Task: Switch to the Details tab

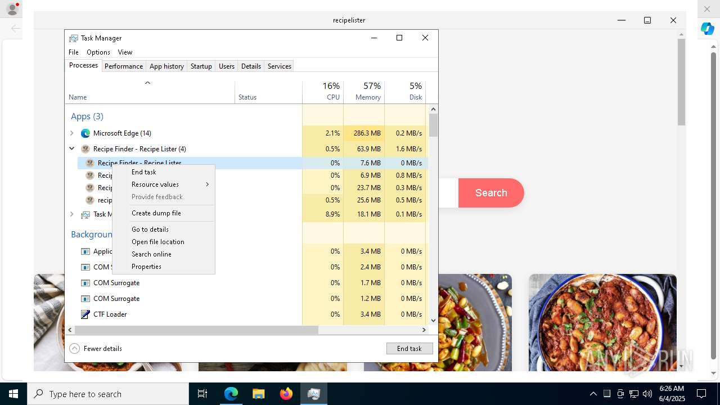Action: coord(251,66)
